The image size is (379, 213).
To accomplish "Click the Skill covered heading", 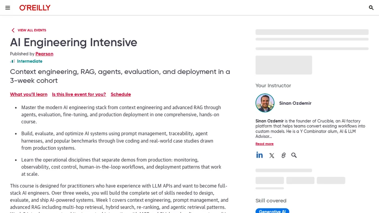I will (271, 201).
